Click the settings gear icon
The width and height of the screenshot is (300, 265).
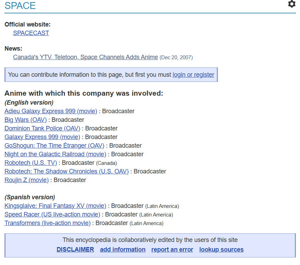coord(291,4)
